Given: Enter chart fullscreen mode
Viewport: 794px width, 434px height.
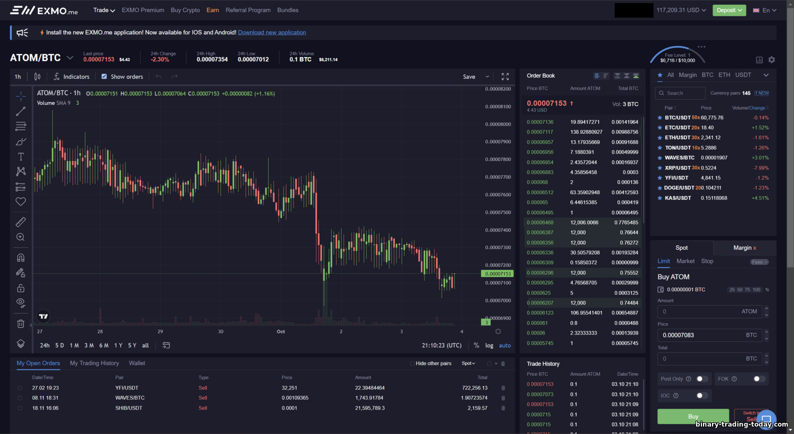Looking at the screenshot, I should [x=505, y=77].
